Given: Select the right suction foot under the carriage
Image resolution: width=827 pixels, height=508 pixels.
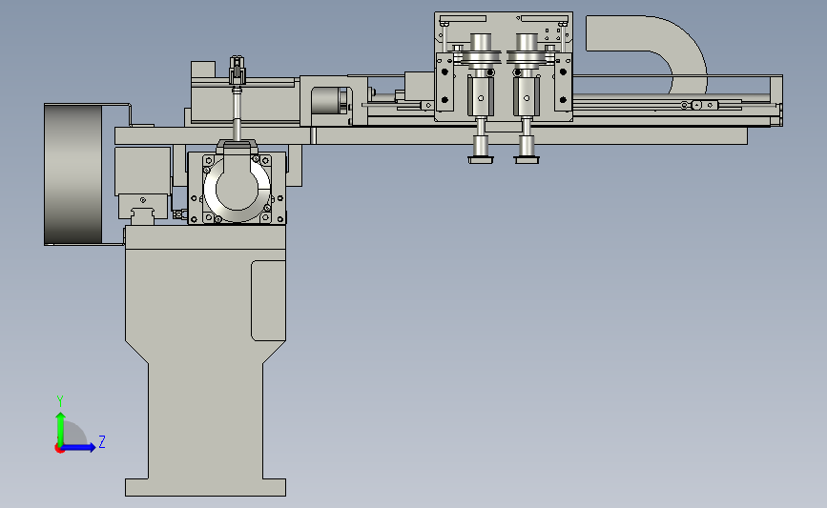Looking at the screenshot, I should point(527,159).
